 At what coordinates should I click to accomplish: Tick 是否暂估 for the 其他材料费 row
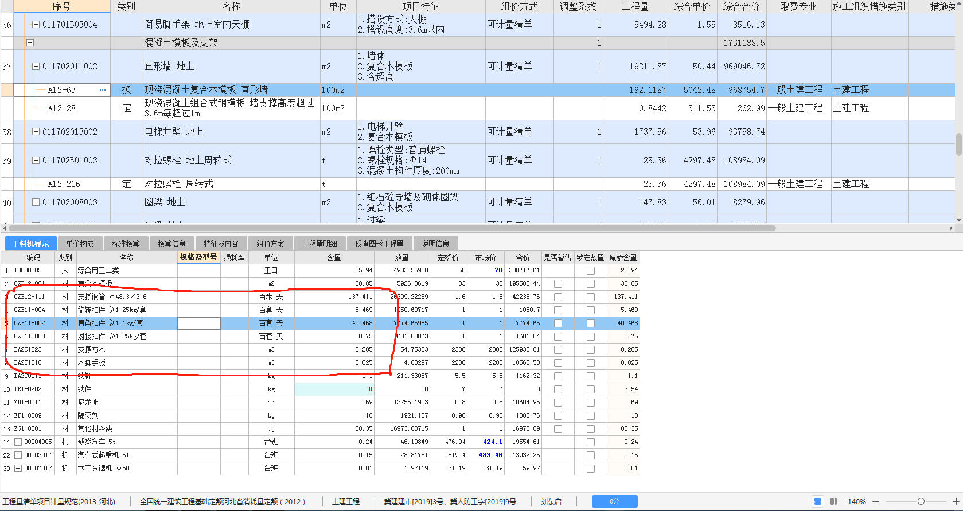pos(558,429)
